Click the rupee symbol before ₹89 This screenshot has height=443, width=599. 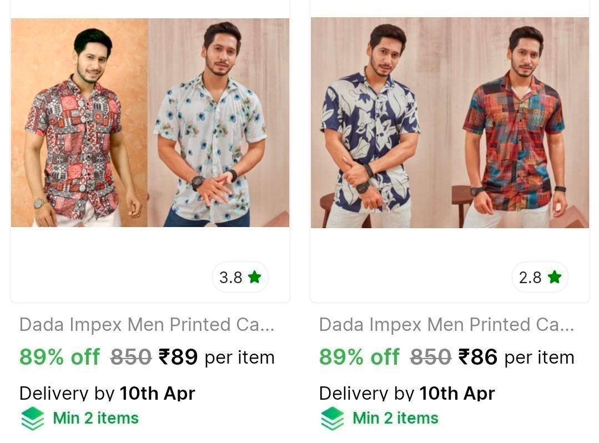[164, 357]
